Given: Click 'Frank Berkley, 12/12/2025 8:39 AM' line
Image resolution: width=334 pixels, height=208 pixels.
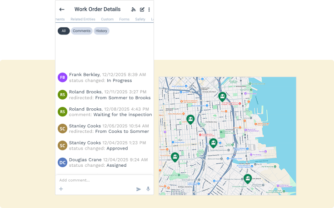Looking at the screenshot, I should [x=107, y=75].
